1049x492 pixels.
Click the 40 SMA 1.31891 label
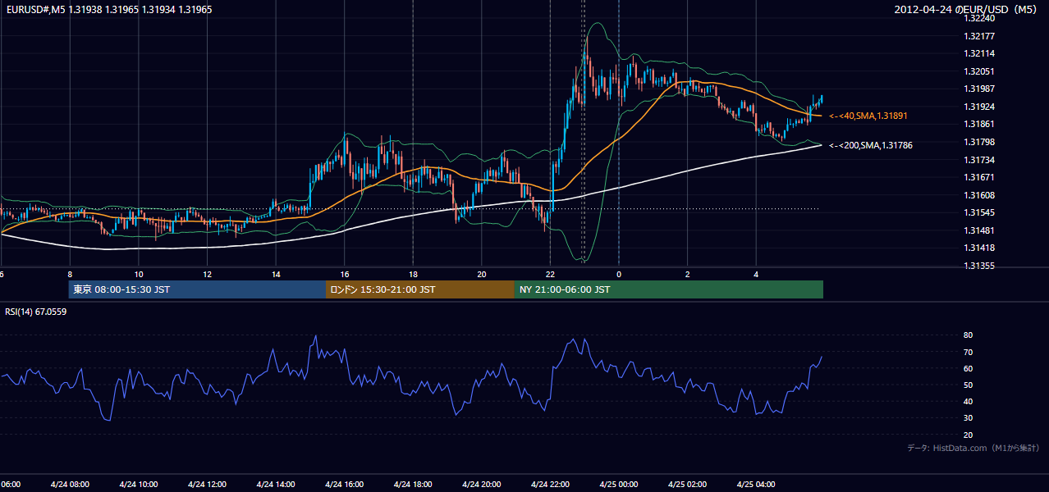868,116
